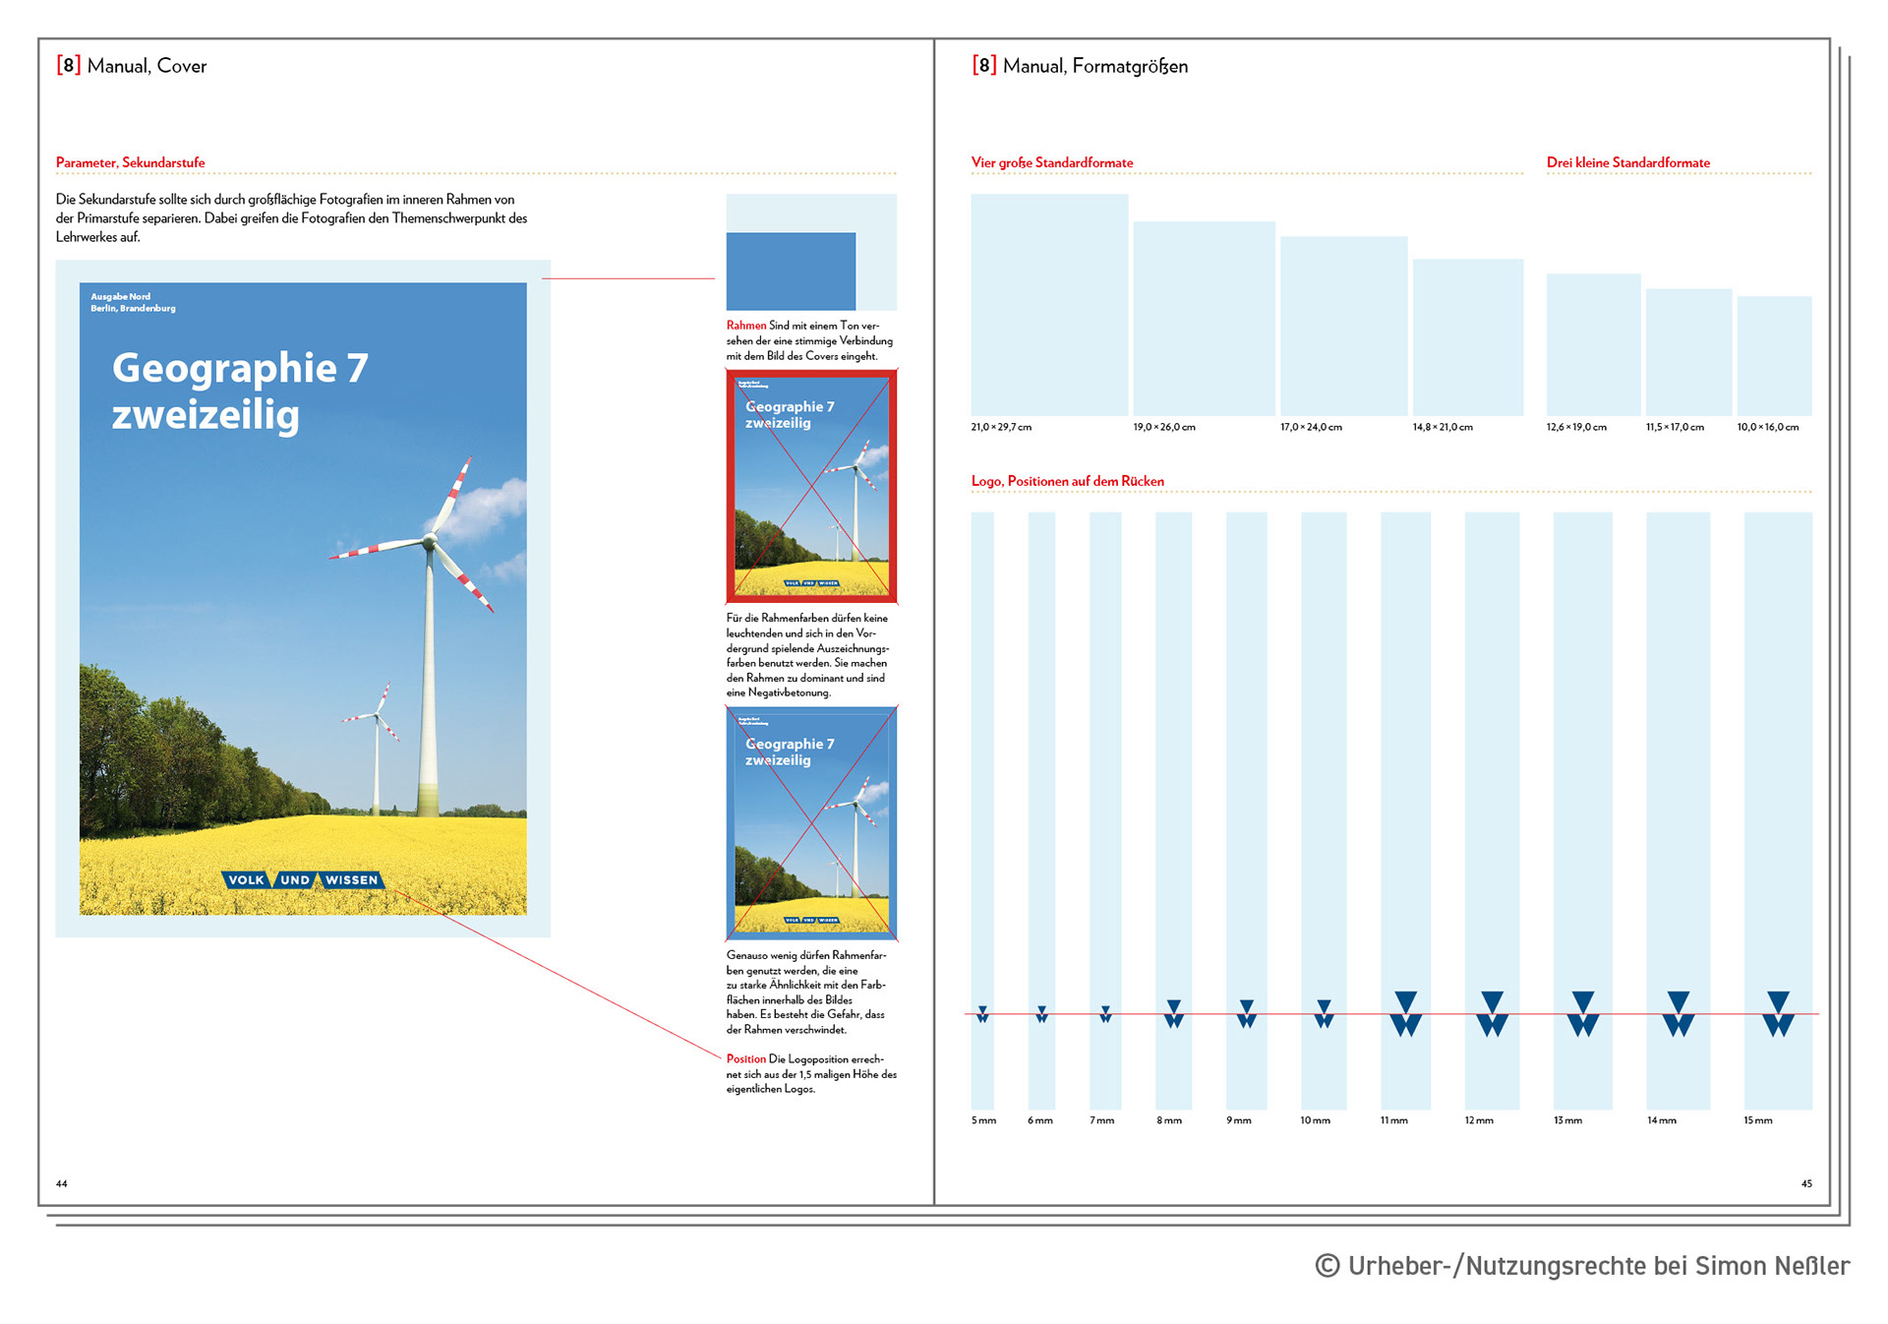The height and width of the screenshot is (1324, 1888).
Task: Click the 'Vier große Standardformate' heading
Action: pos(1051,162)
